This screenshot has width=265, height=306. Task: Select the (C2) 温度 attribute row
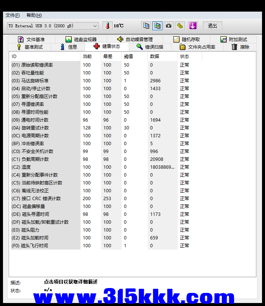(x=45, y=167)
